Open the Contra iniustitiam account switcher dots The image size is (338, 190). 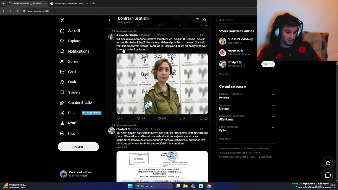point(100,174)
